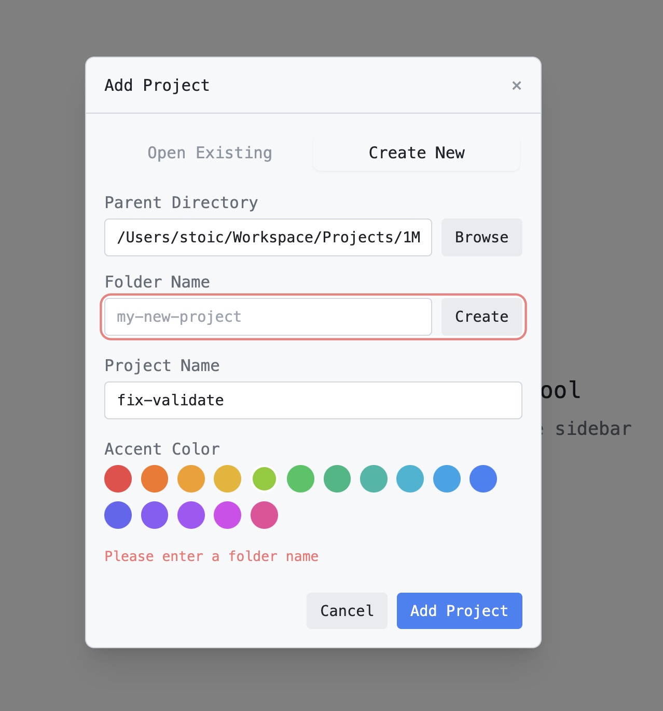Click the Cancel button
Screen dimensions: 663x711
347,611
